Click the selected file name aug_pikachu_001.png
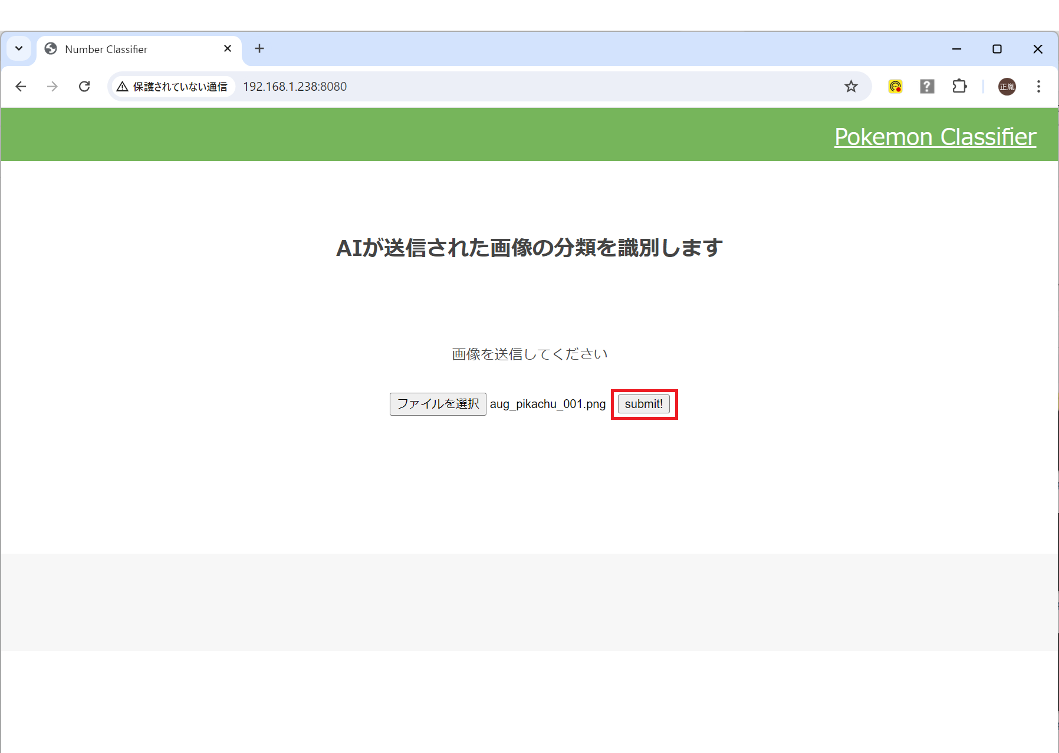This screenshot has width=1059, height=753. coord(548,404)
